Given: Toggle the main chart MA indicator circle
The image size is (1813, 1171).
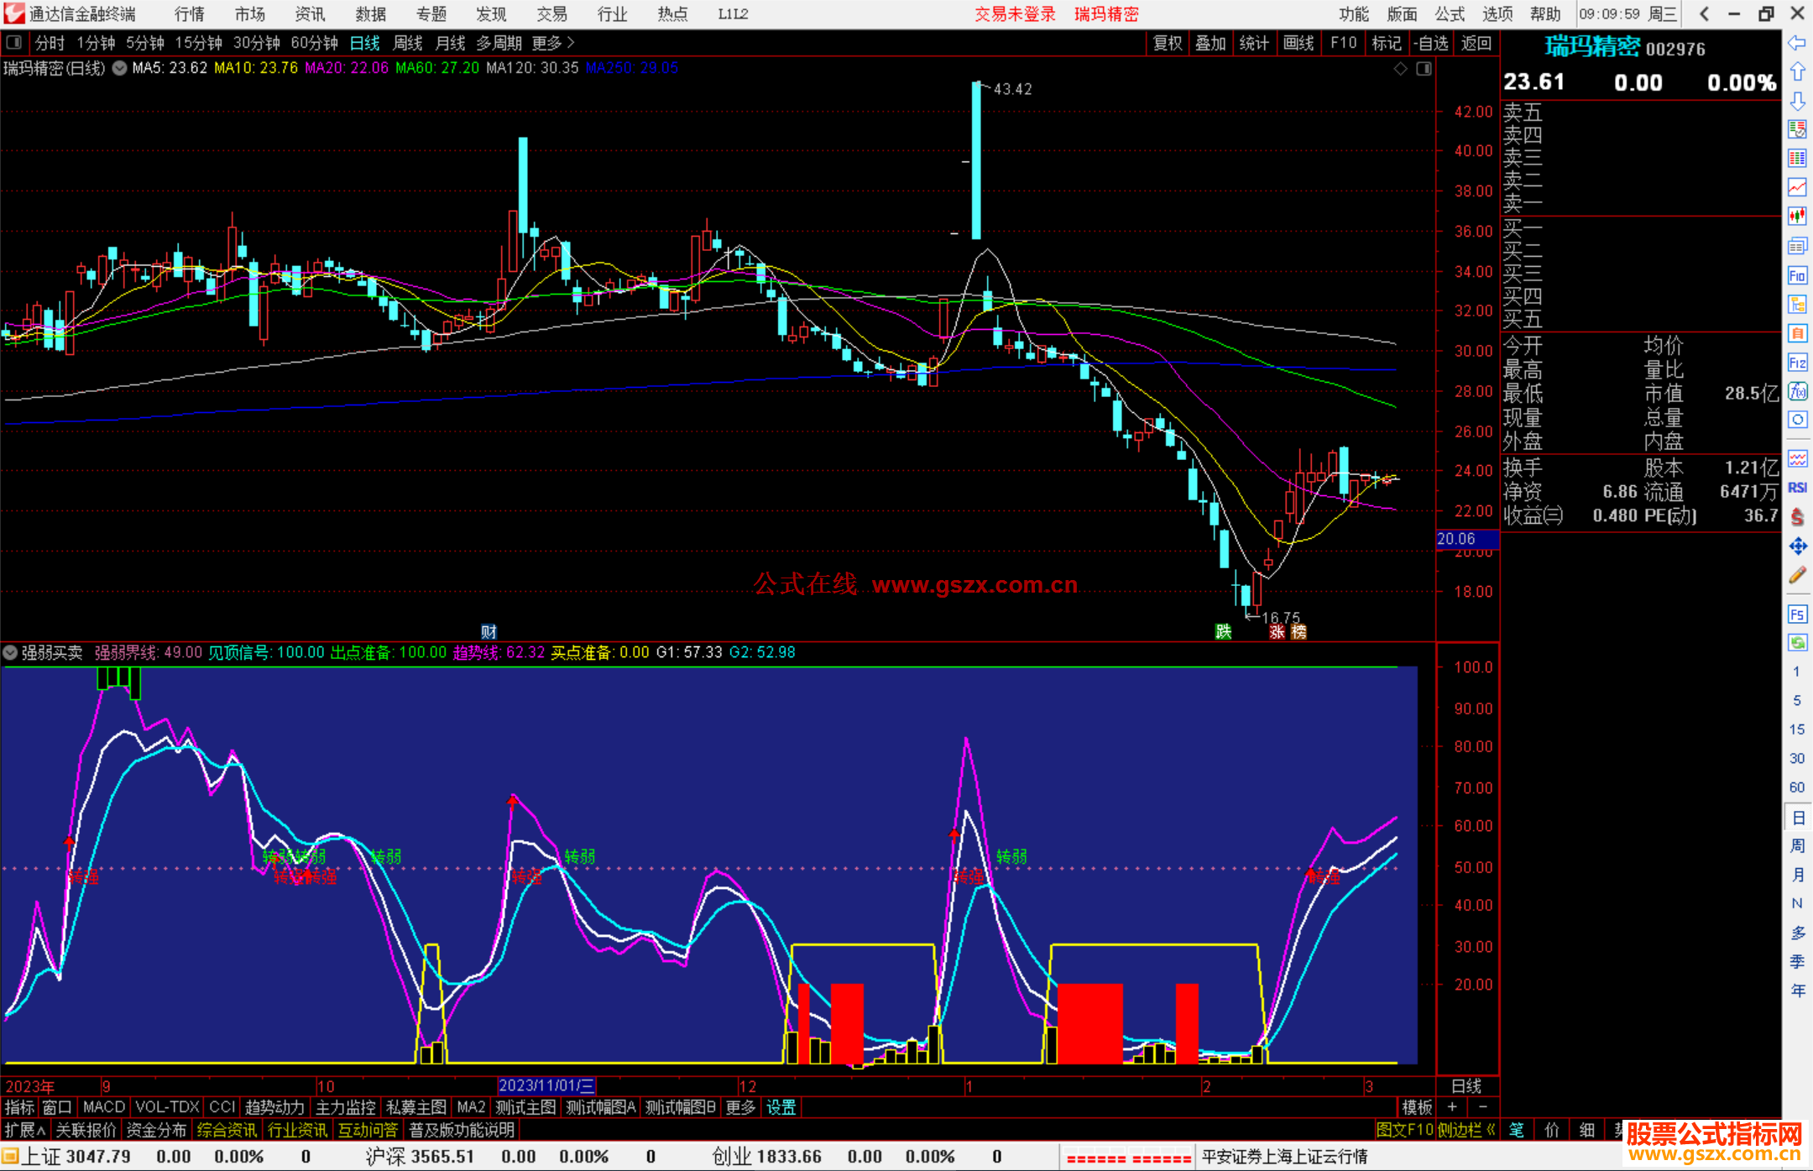Looking at the screenshot, I should pyautogui.click(x=120, y=68).
